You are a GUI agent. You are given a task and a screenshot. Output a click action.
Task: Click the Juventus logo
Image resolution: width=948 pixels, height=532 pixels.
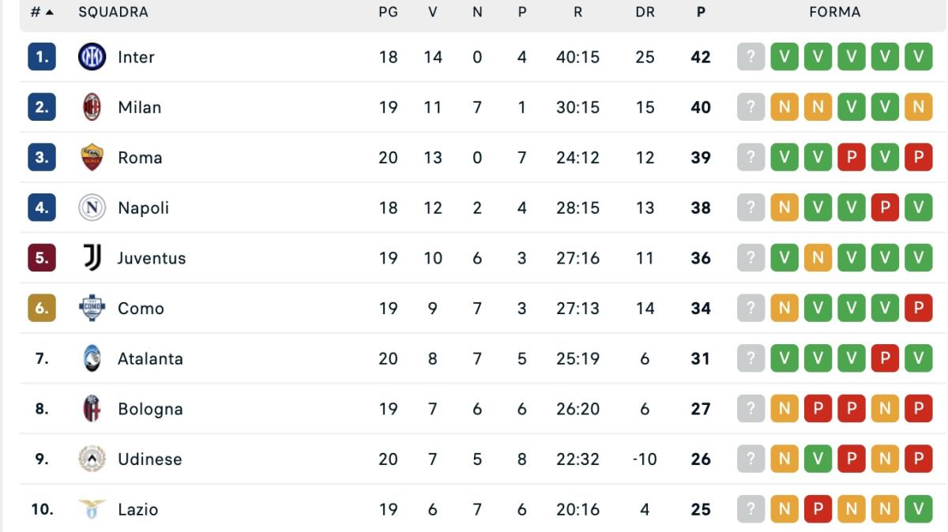tap(92, 257)
